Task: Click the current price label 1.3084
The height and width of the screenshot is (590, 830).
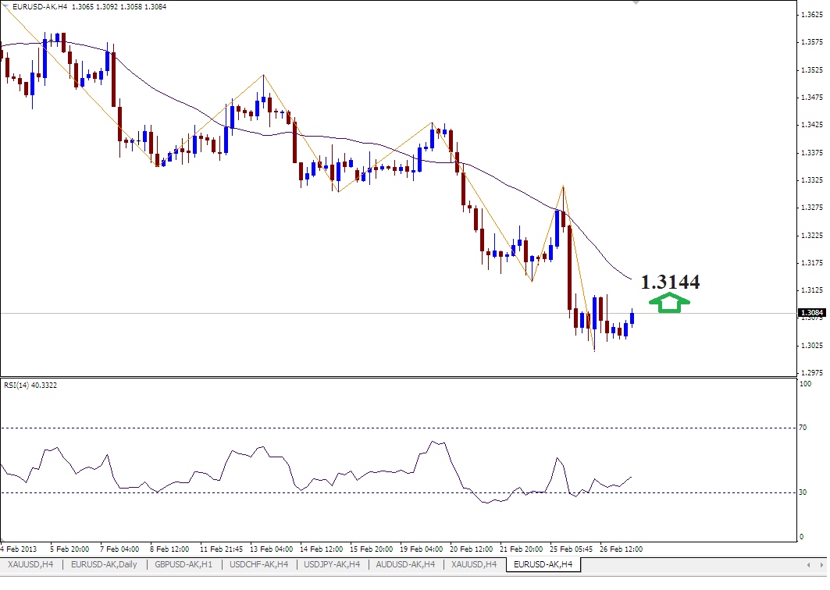Action: pyautogui.click(x=810, y=313)
